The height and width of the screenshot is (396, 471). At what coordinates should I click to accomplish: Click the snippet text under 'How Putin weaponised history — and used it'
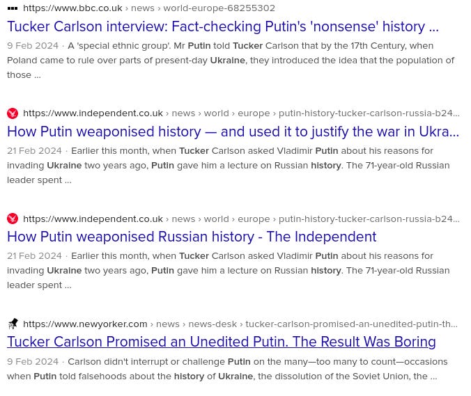(229, 166)
